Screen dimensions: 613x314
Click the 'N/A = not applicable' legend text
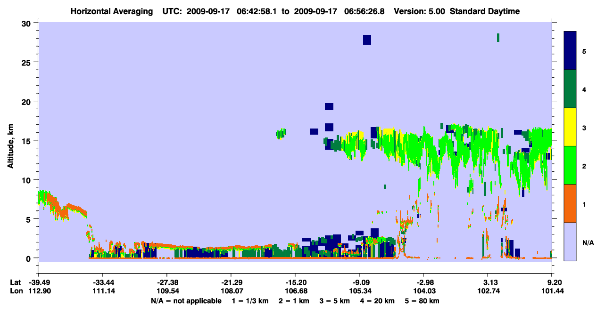pos(186,301)
